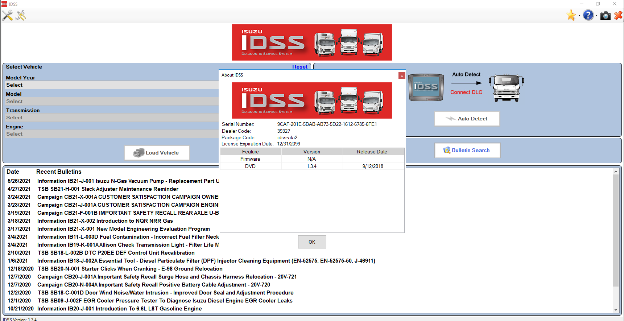The image size is (624, 321).
Task: Click the Date column header in bulletins
Action: click(x=13, y=172)
